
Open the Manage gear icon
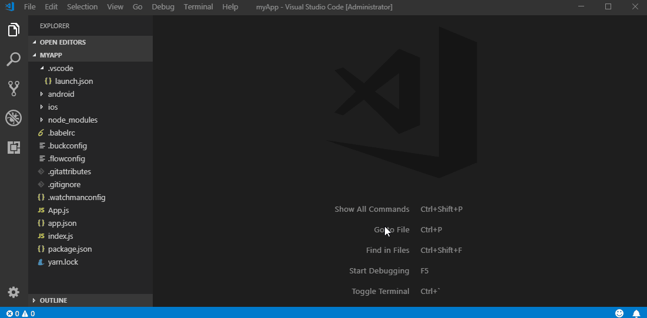(x=14, y=292)
